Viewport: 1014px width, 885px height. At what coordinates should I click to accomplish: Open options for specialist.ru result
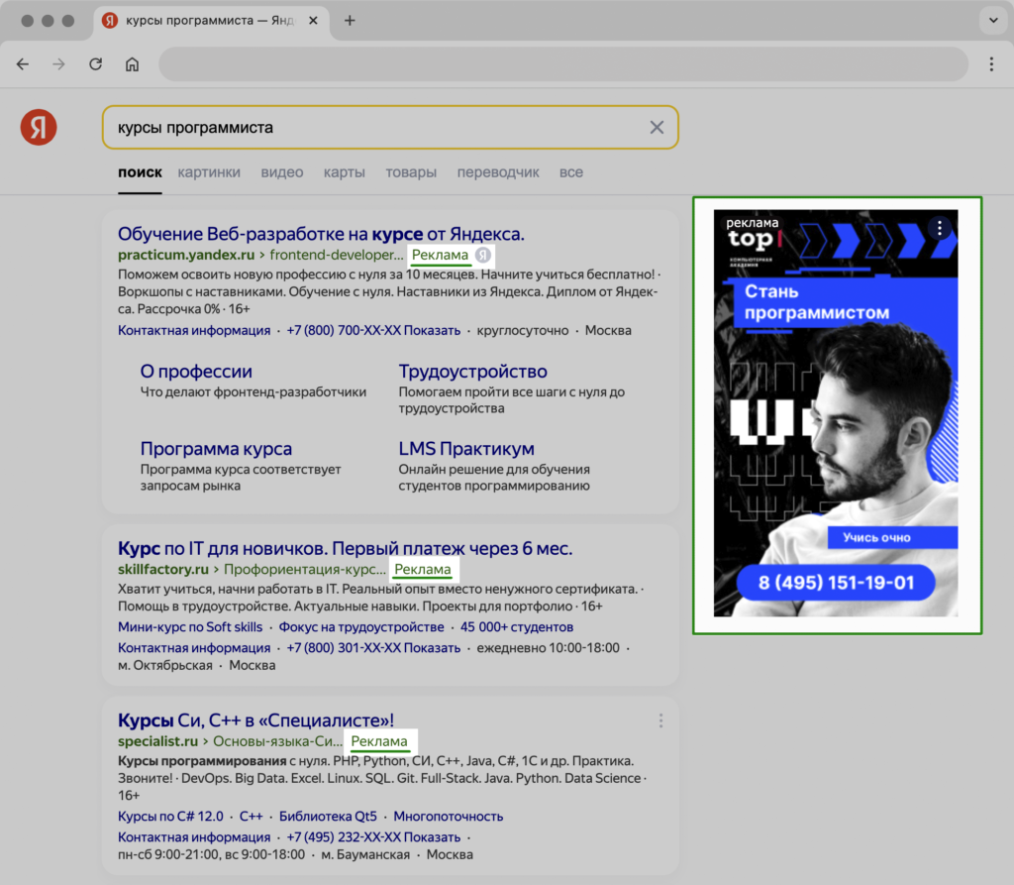pos(660,720)
